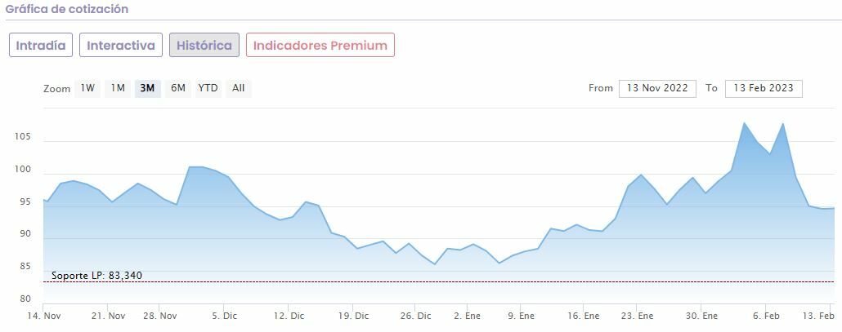842x332 pixels.
Task: Show All data zoom range
Action: (238, 88)
